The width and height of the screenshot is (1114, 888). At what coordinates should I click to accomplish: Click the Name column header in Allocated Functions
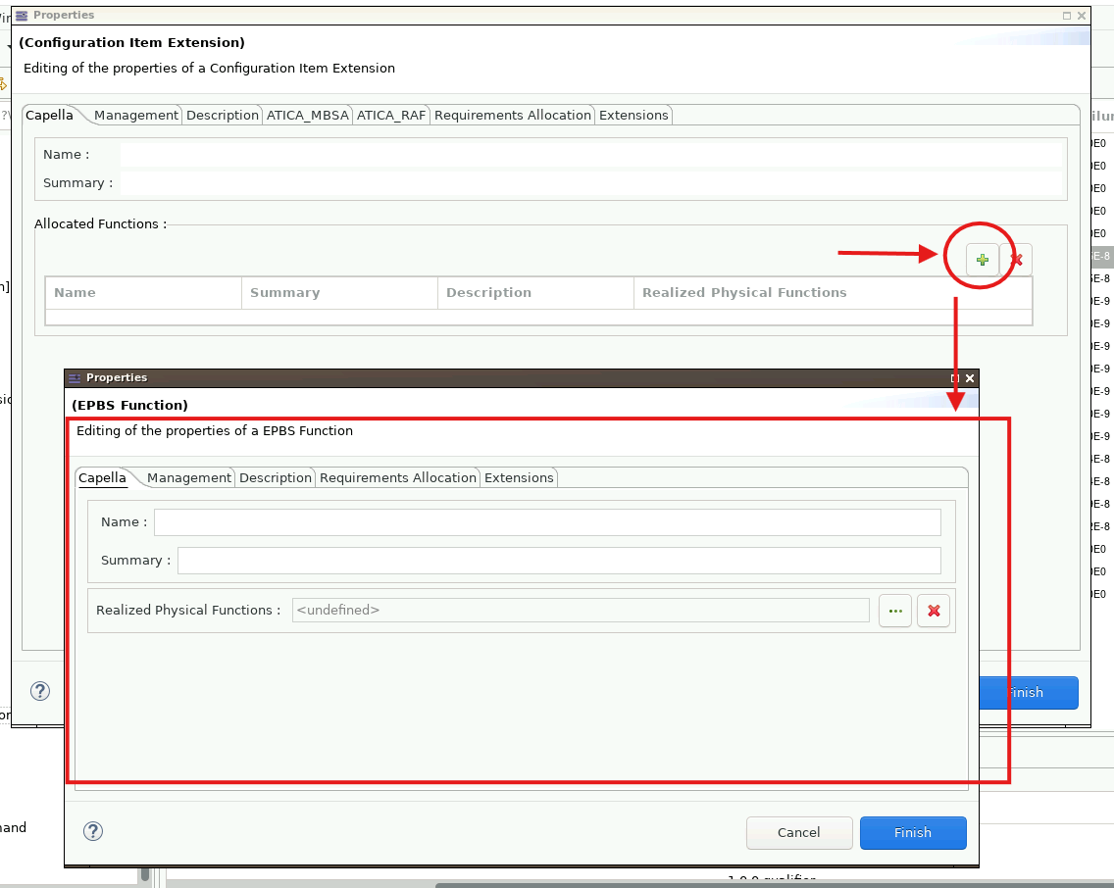coord(143,292)
